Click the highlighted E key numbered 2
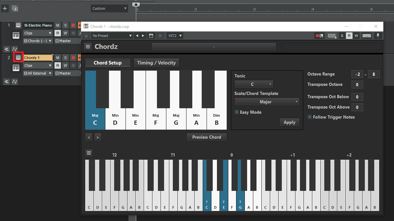This screenshot has height=221, width=394. [x=224, y=202]
